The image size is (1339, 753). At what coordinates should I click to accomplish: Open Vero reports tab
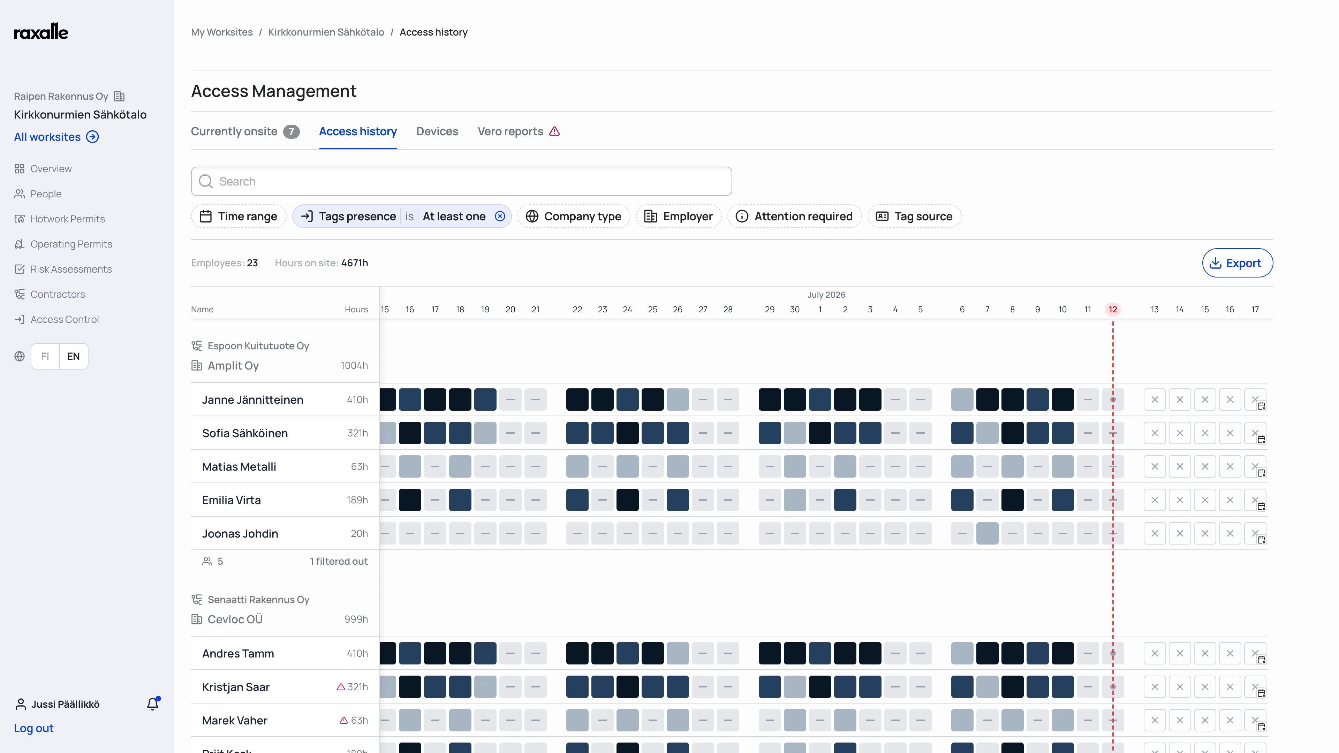click(518, 131)
